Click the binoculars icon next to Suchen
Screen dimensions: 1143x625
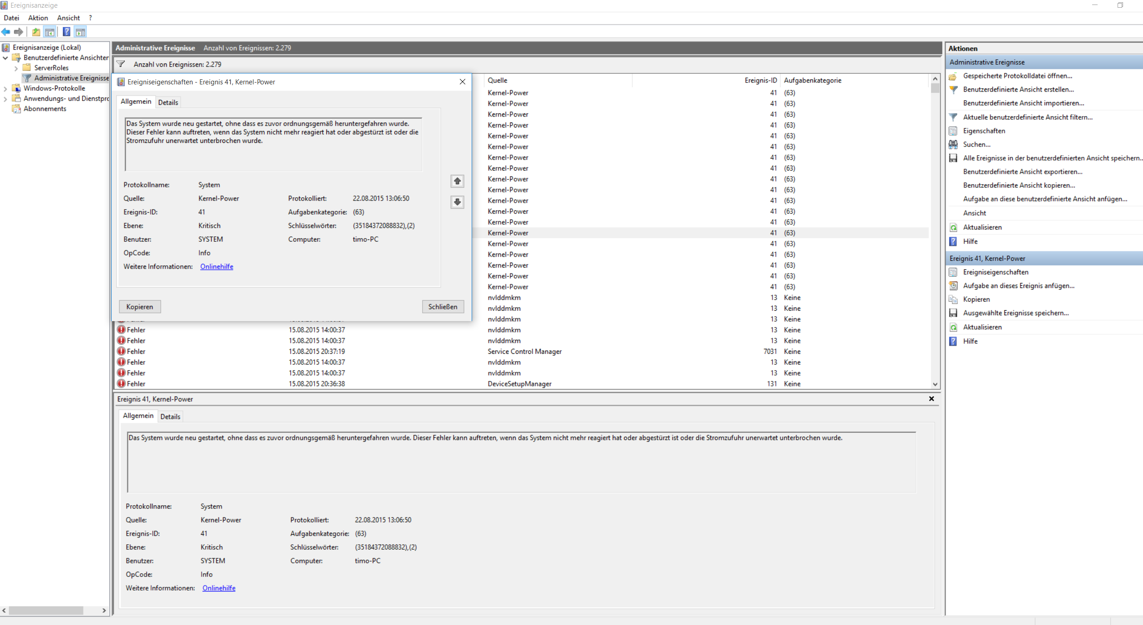coord(953,144)
